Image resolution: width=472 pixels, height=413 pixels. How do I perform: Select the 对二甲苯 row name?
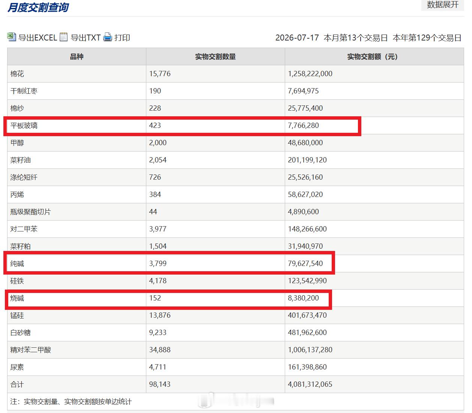[x=24, y=229]
